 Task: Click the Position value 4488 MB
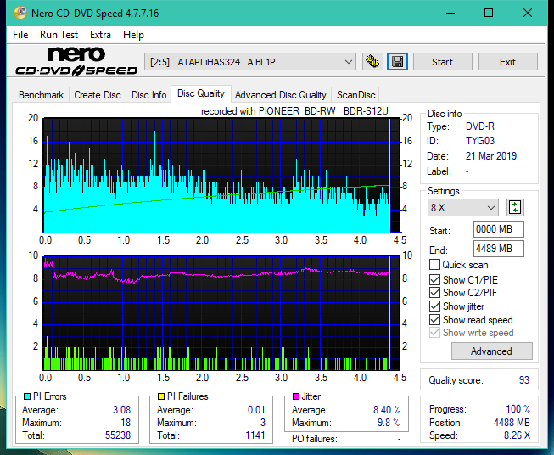click(x=512, y=423)
